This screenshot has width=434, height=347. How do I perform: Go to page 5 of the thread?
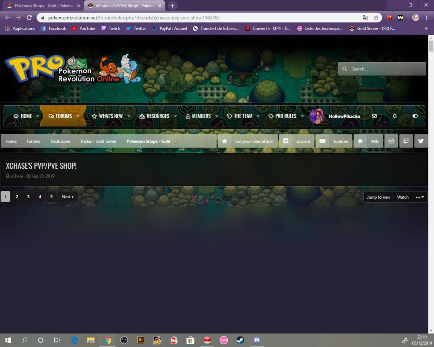click(51, 197)
